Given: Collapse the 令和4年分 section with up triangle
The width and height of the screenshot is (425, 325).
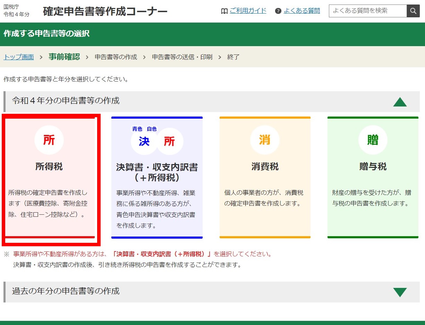Looking at the screenshot, I should click(400, 102).
